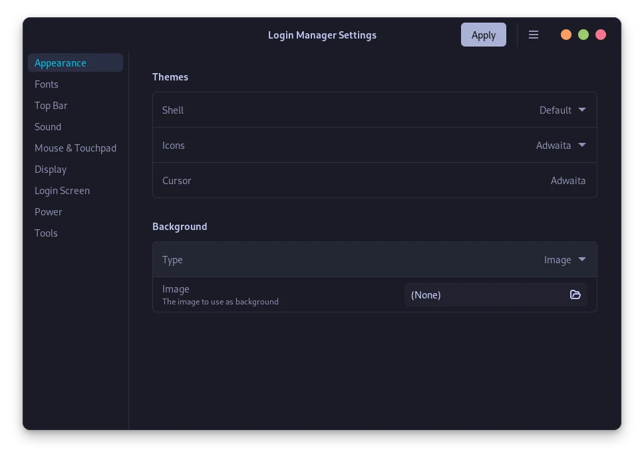Click the Cursor theme row
The height and width of the screenshot is (458, 644).
(375, 180)
